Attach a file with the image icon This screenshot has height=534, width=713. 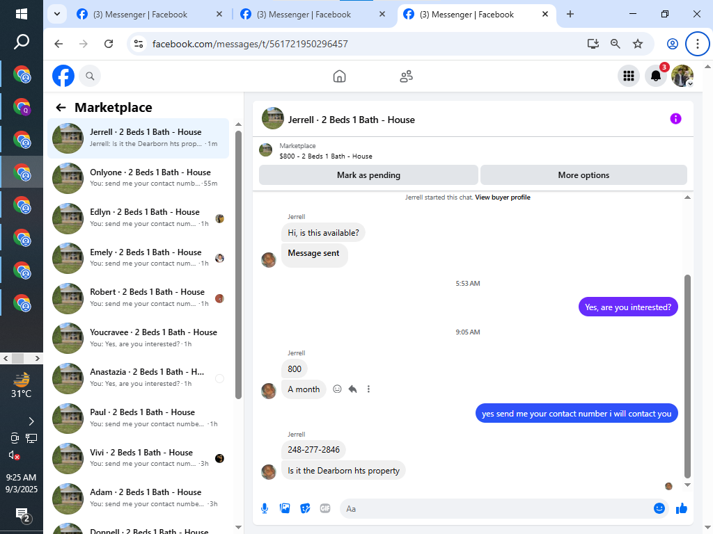[x=285, y=508]
